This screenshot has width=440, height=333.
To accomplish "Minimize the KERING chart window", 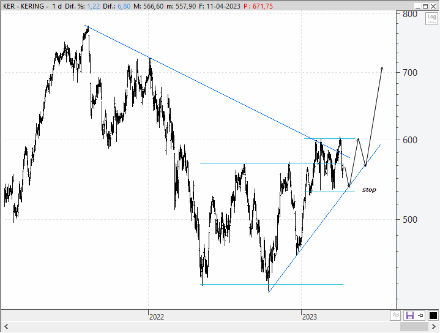I will 418,6.
